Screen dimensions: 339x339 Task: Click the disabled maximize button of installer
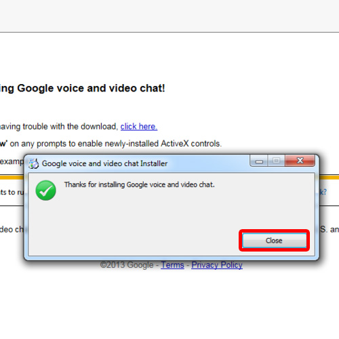click(x=276, y=161)
